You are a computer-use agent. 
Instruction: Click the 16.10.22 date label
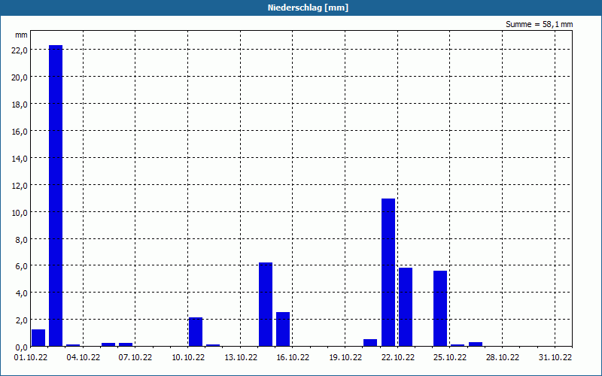pos(293,358)
